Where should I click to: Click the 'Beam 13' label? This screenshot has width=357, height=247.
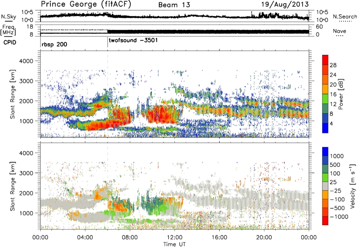[x=174, y=5]
